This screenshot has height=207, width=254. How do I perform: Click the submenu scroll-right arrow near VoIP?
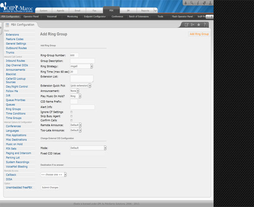pos(212,17)
